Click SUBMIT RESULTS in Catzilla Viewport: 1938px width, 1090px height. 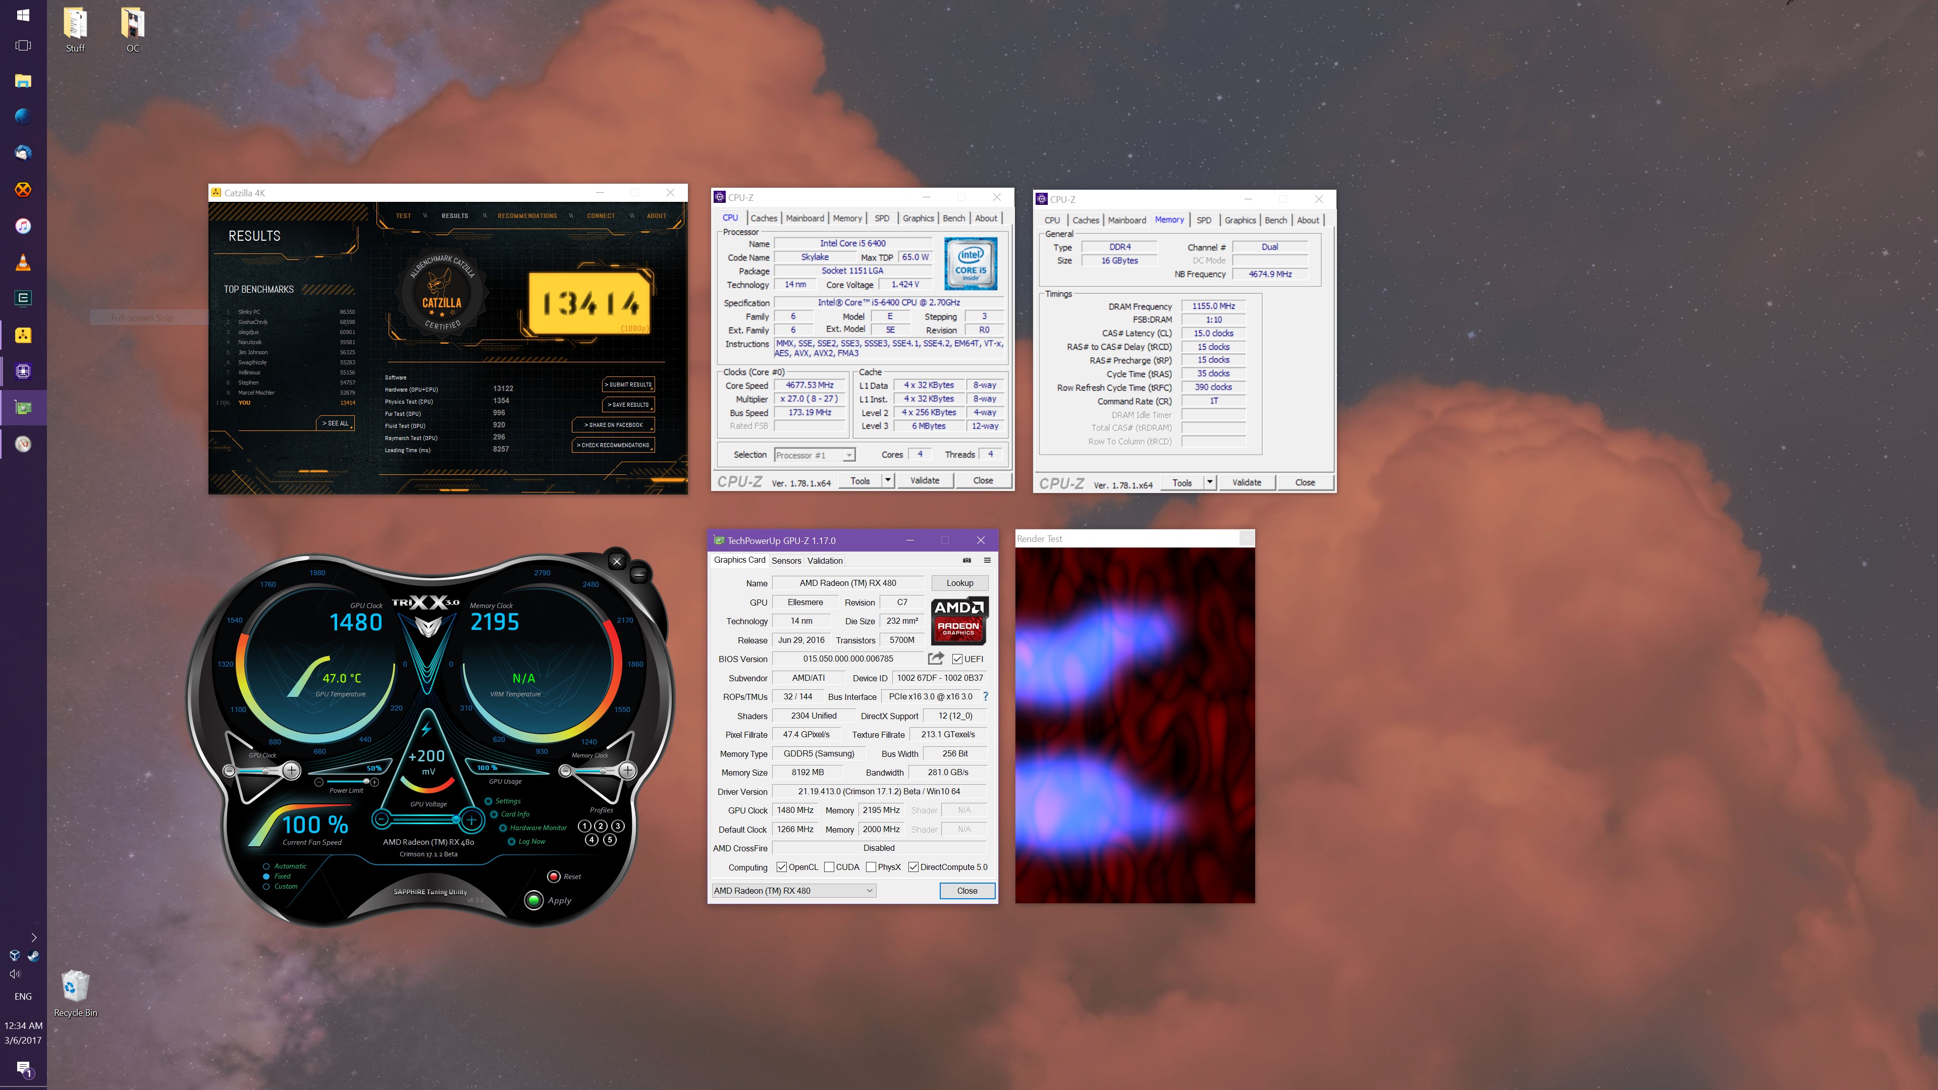click(629, 385)
